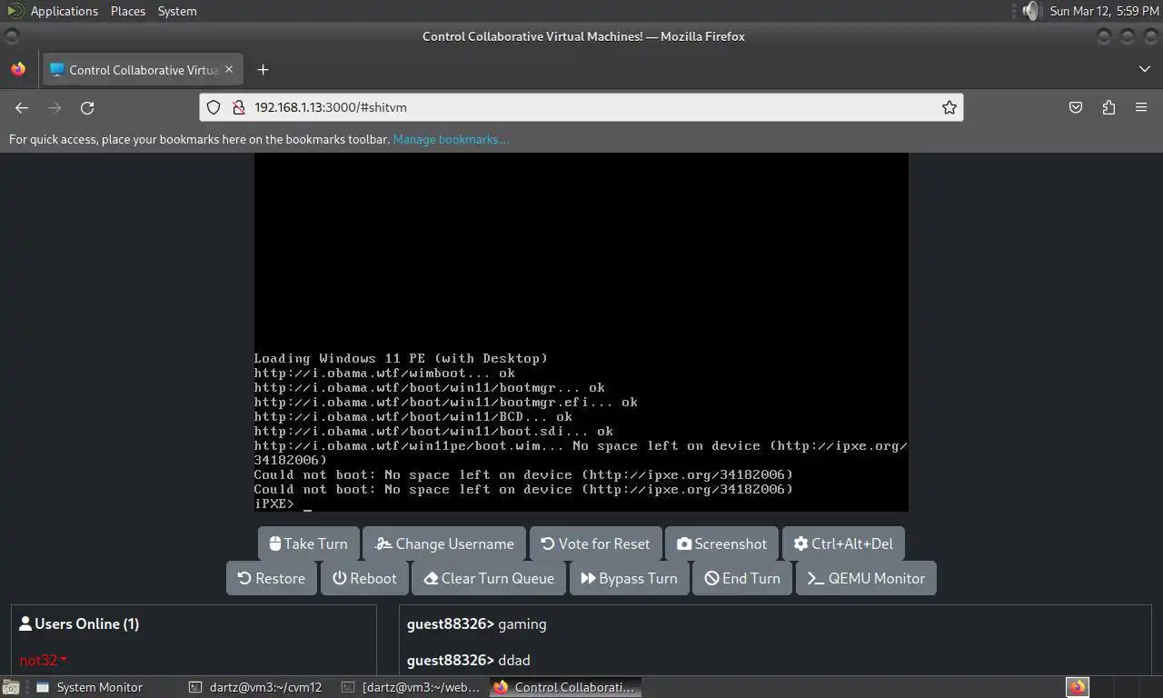Take a VM Screenshot
Image resolution: width=1163 pixels, height=698 pixels.
point(721,543)
